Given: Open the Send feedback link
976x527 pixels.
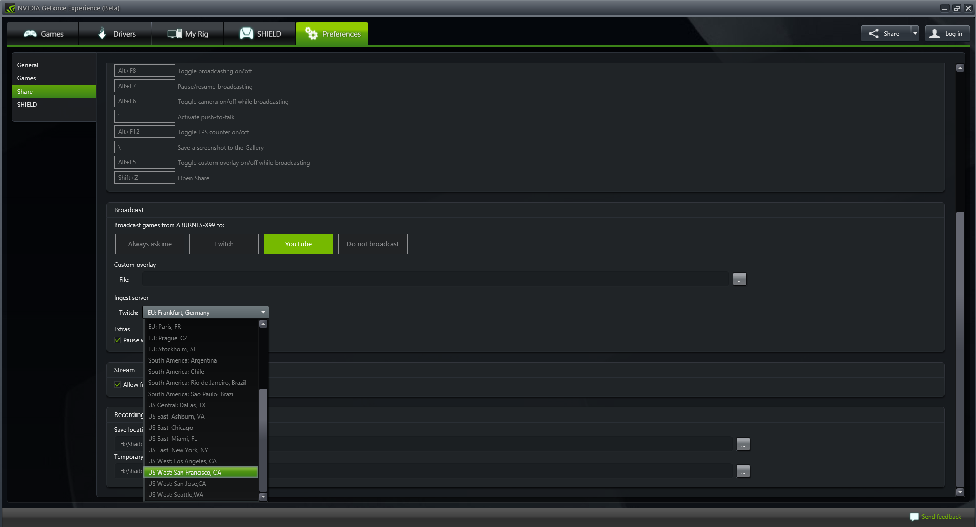Looking at the screenshot, I should 941,517.
